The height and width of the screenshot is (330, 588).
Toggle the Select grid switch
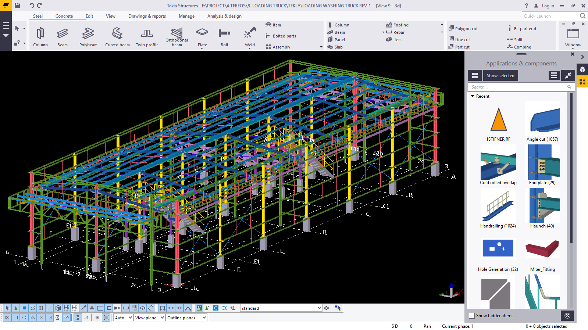tap(67, 308)
